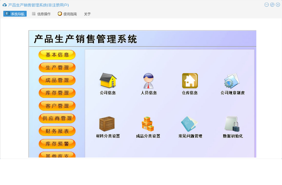Select the 成品管理 button
The height and width of the screenshot is (185, 282).
coord(57,80)
